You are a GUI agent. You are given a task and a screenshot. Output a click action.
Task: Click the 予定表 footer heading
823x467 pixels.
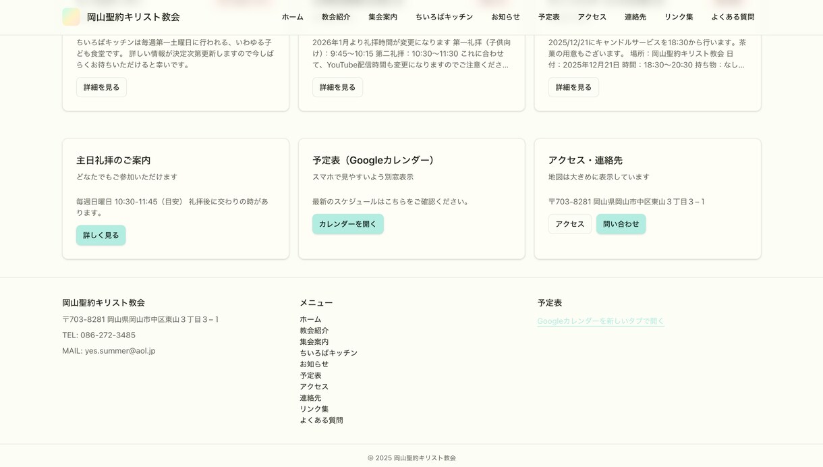[550, 303]
